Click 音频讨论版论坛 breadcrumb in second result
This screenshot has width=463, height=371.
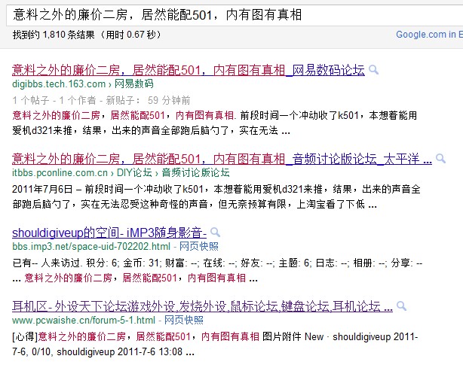tap(195, 172)
